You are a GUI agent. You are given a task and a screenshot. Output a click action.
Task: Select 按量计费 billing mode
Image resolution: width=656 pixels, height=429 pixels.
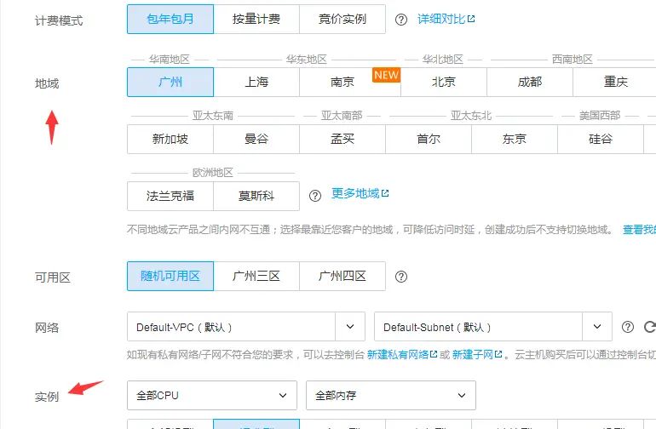click(x=256, y=19)
